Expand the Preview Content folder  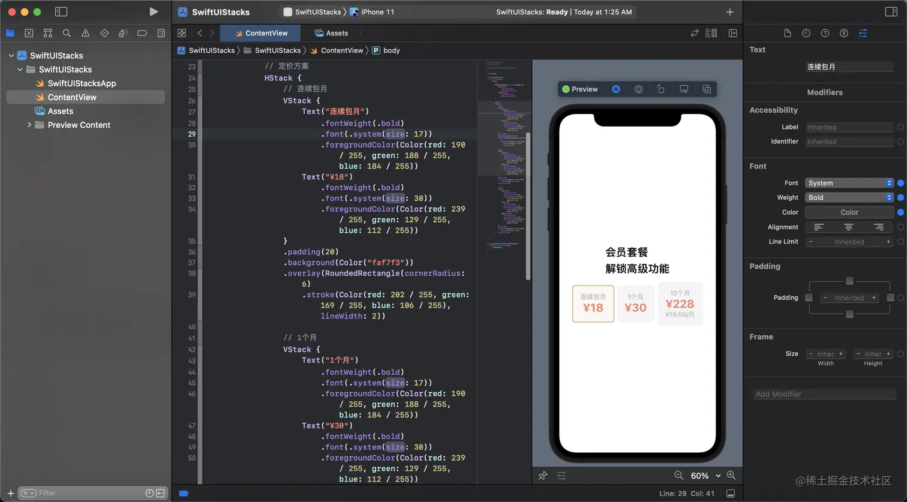pos(29,125)
